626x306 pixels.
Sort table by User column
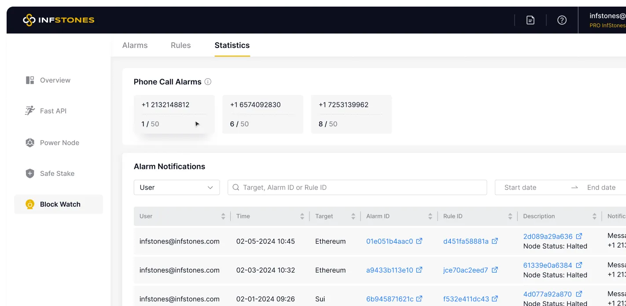tap(223, 216)
